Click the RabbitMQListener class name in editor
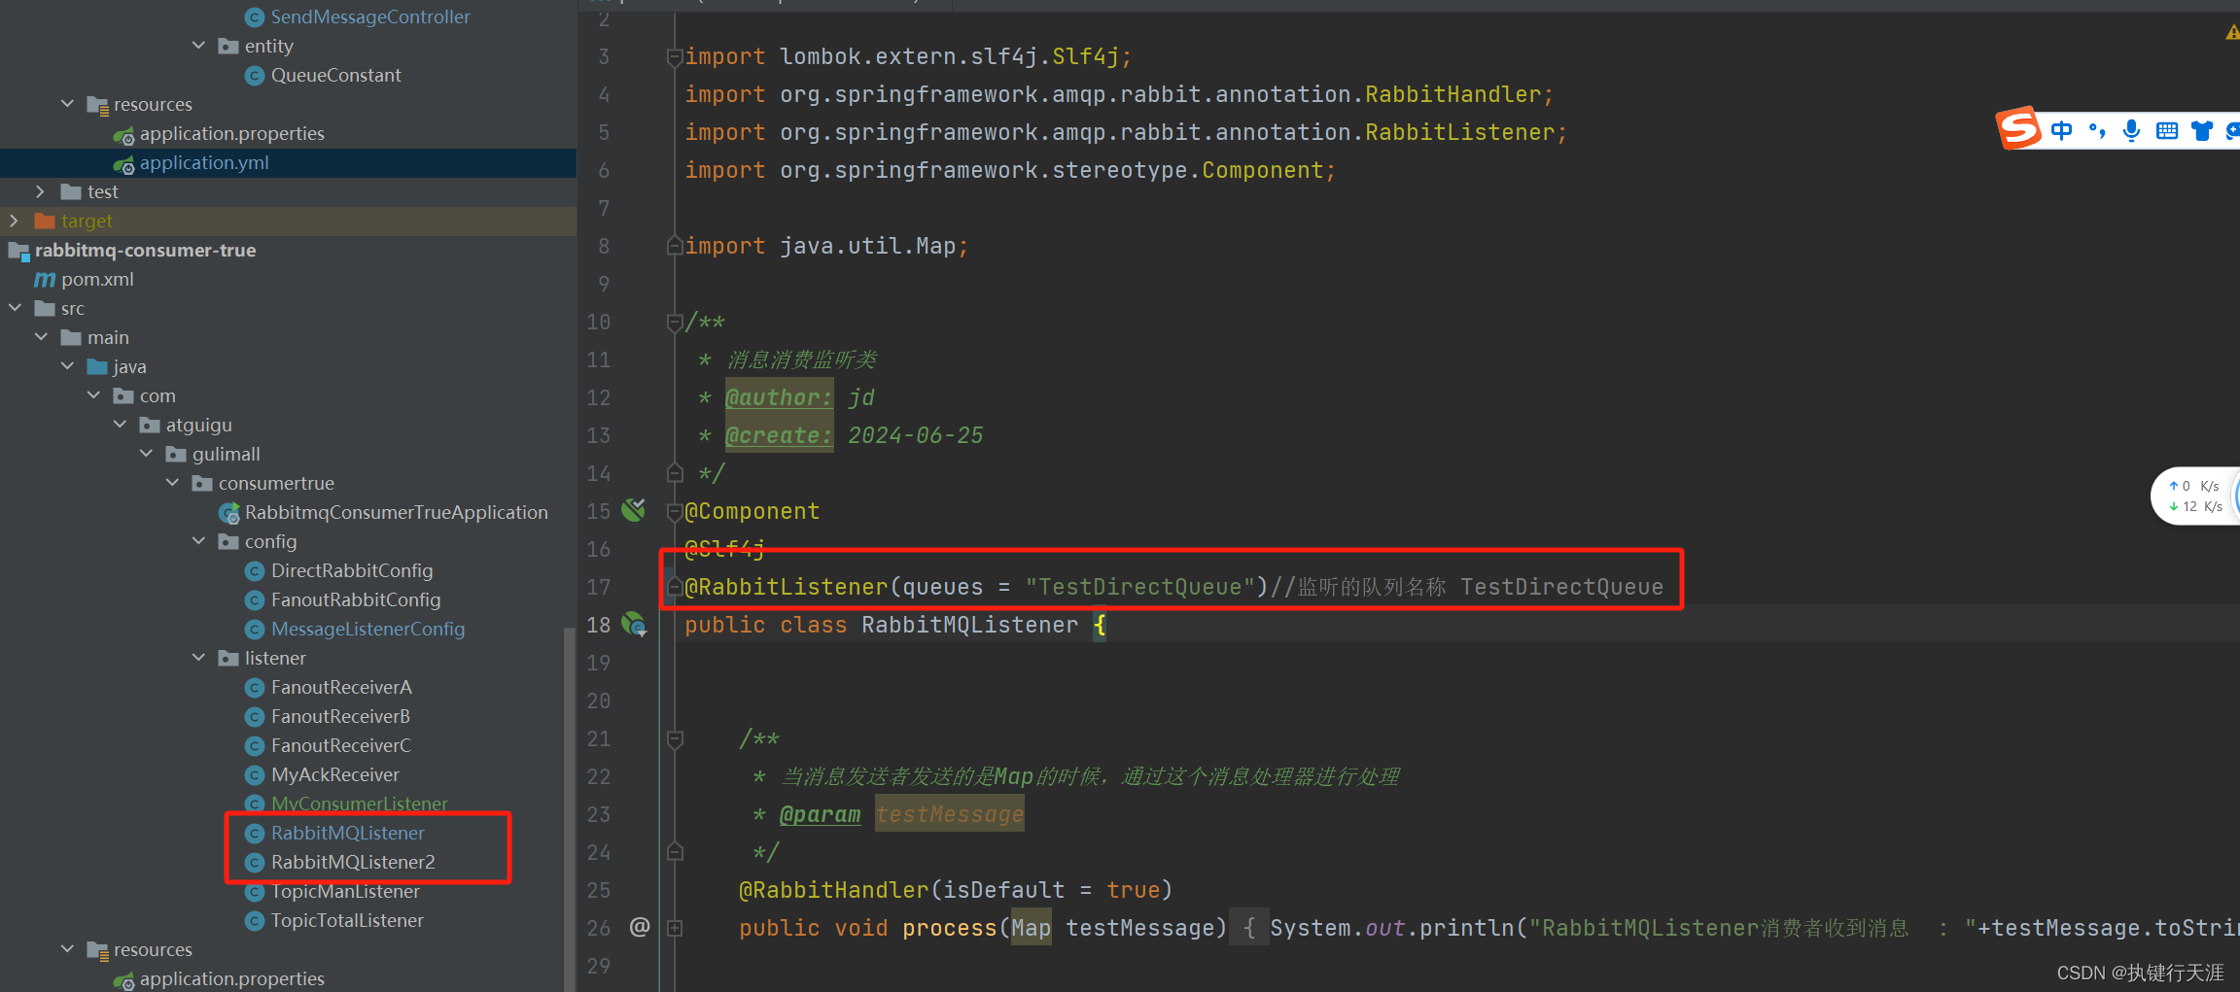2240x992 pixels. coord(969,625)
